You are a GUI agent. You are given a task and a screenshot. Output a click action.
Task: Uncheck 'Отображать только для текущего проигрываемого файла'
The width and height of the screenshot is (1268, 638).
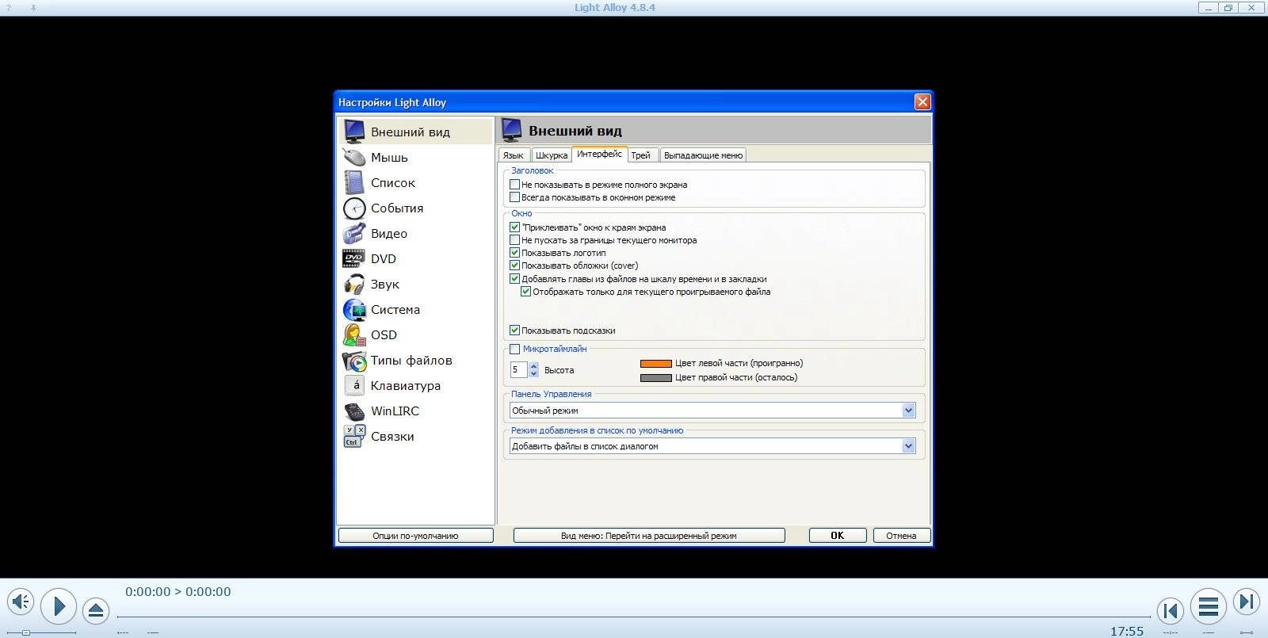tap(525, 291)
